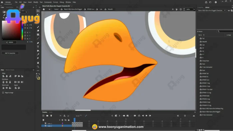Select the Eyedropper tool
This screenshot has height=131, width=233.
38,55
